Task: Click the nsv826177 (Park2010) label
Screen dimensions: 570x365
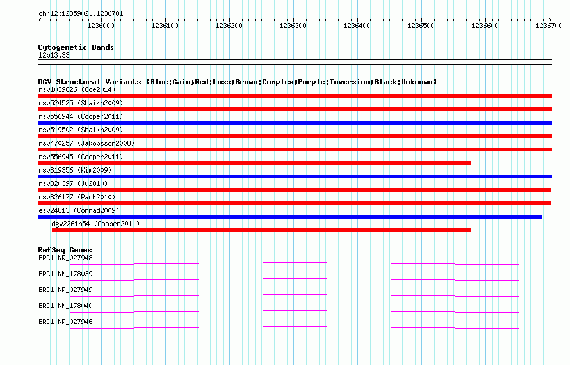Action: [x=77, y=197]
